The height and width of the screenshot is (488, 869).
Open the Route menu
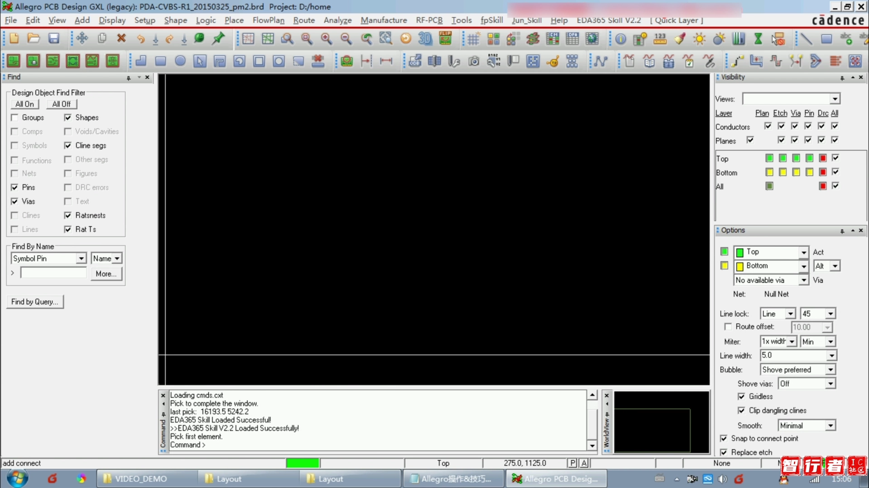point(303,20)
